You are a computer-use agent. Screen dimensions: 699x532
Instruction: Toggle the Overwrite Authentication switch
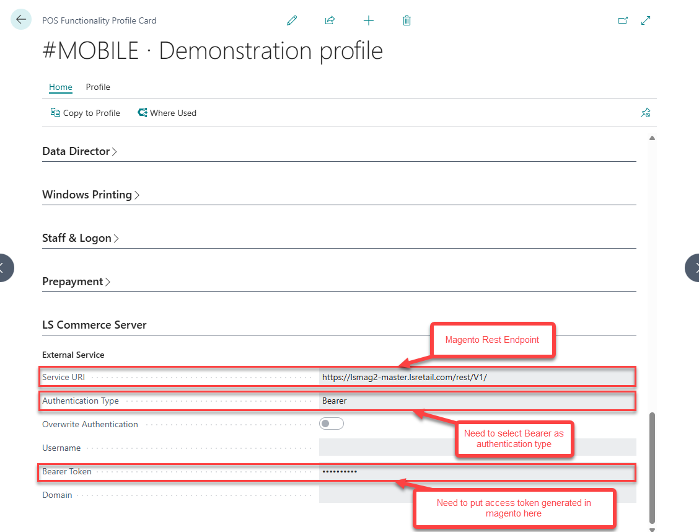click(332, 424)
